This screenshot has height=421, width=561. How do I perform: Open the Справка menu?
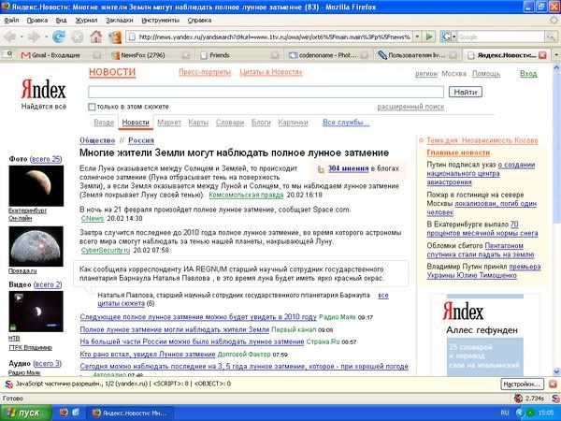pos(199,21)
